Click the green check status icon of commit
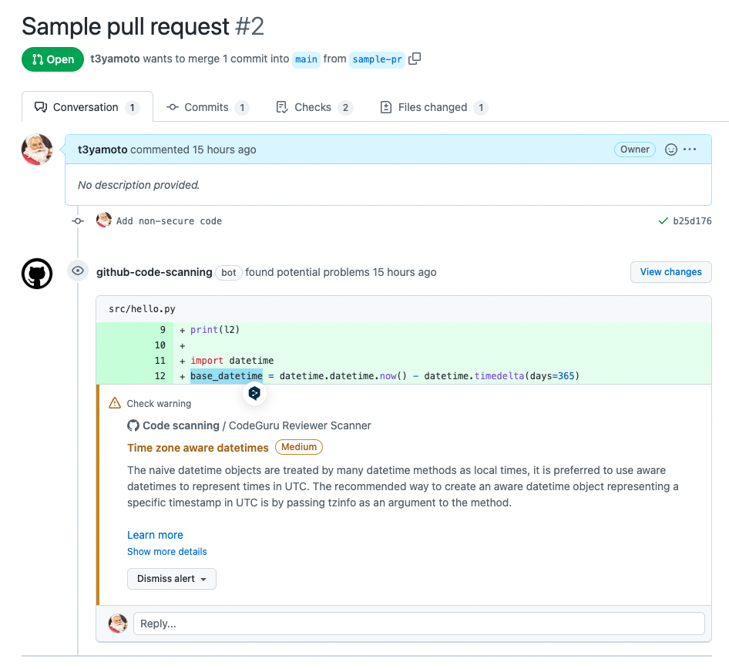 (663, 221)
